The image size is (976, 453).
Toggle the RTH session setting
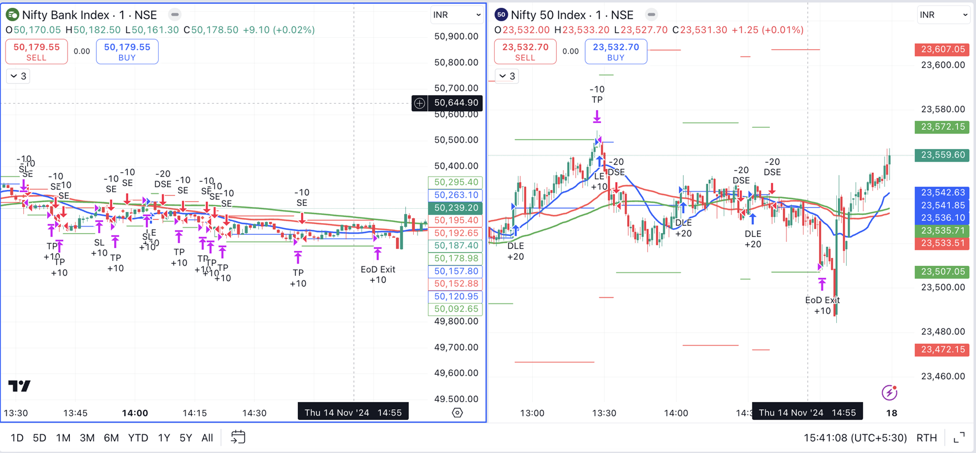pos(927,438)
